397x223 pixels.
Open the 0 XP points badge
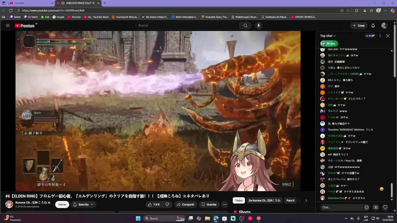point(370,36)
